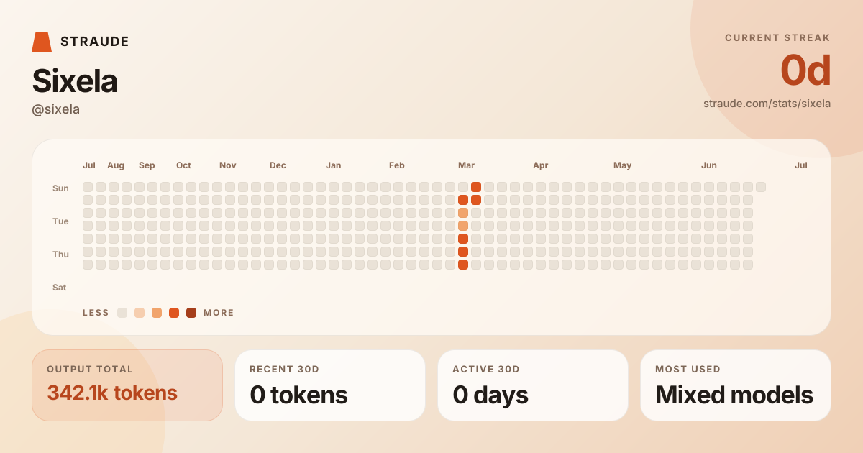Open the Most Used Mixed models card

point(736,385)
